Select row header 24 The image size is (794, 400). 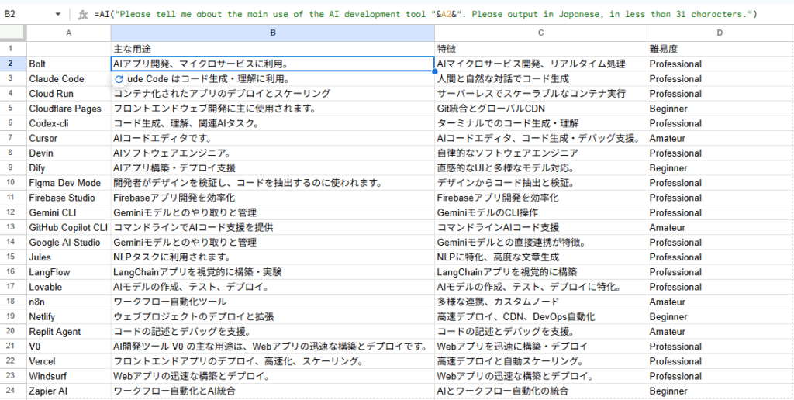[13, 391]
